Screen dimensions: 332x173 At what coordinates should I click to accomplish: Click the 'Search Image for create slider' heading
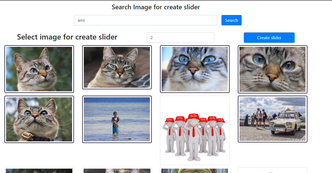tap(156, 7)
